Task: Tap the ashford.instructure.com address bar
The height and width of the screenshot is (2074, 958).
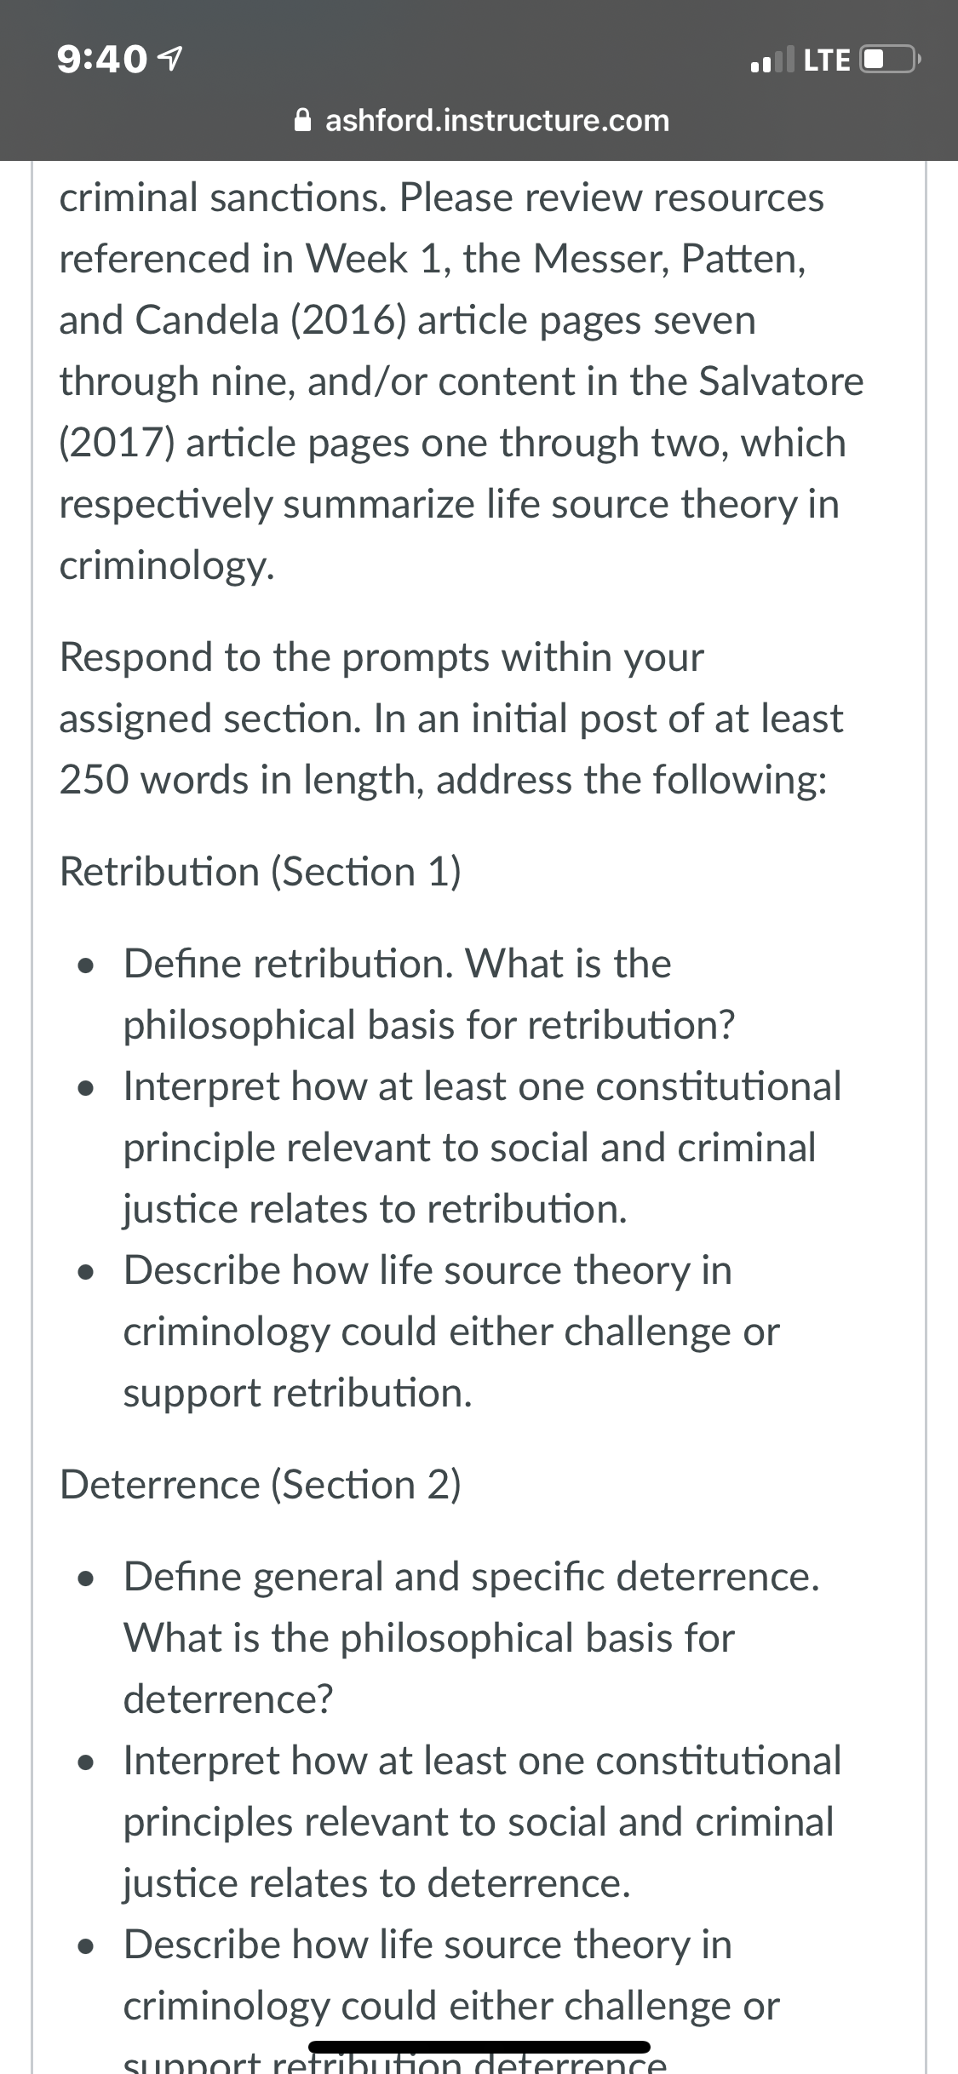Action: point(481,120)
